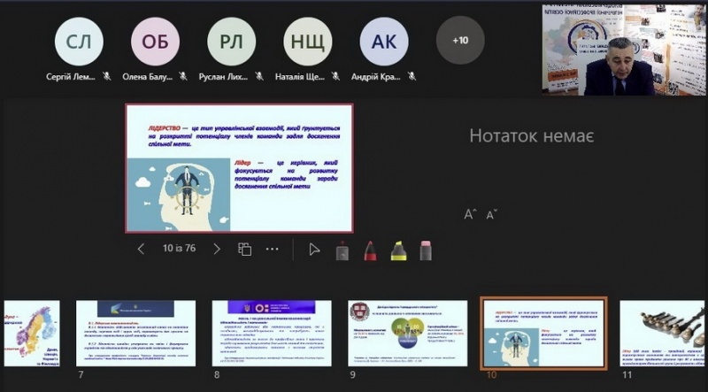This screenshot has height=392, width=708.
Task: Decrease notes font size
Action: tap(492, 214)
